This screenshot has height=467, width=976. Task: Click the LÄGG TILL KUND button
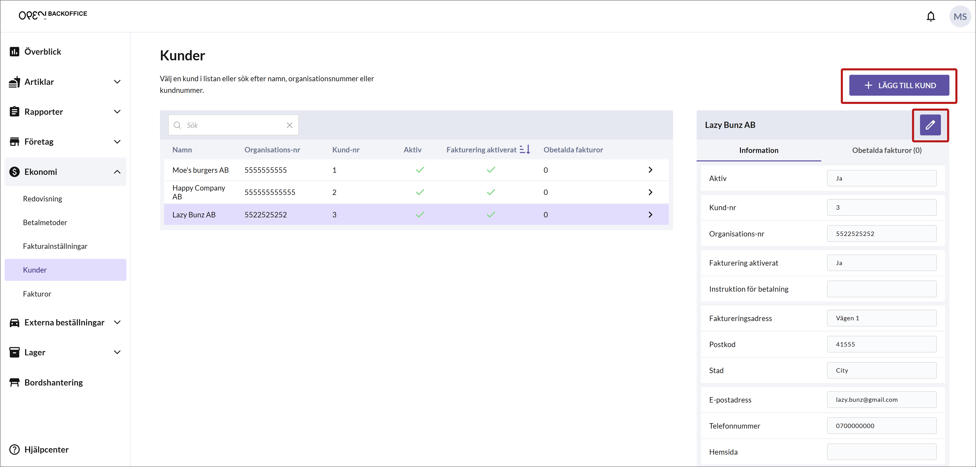899,85
